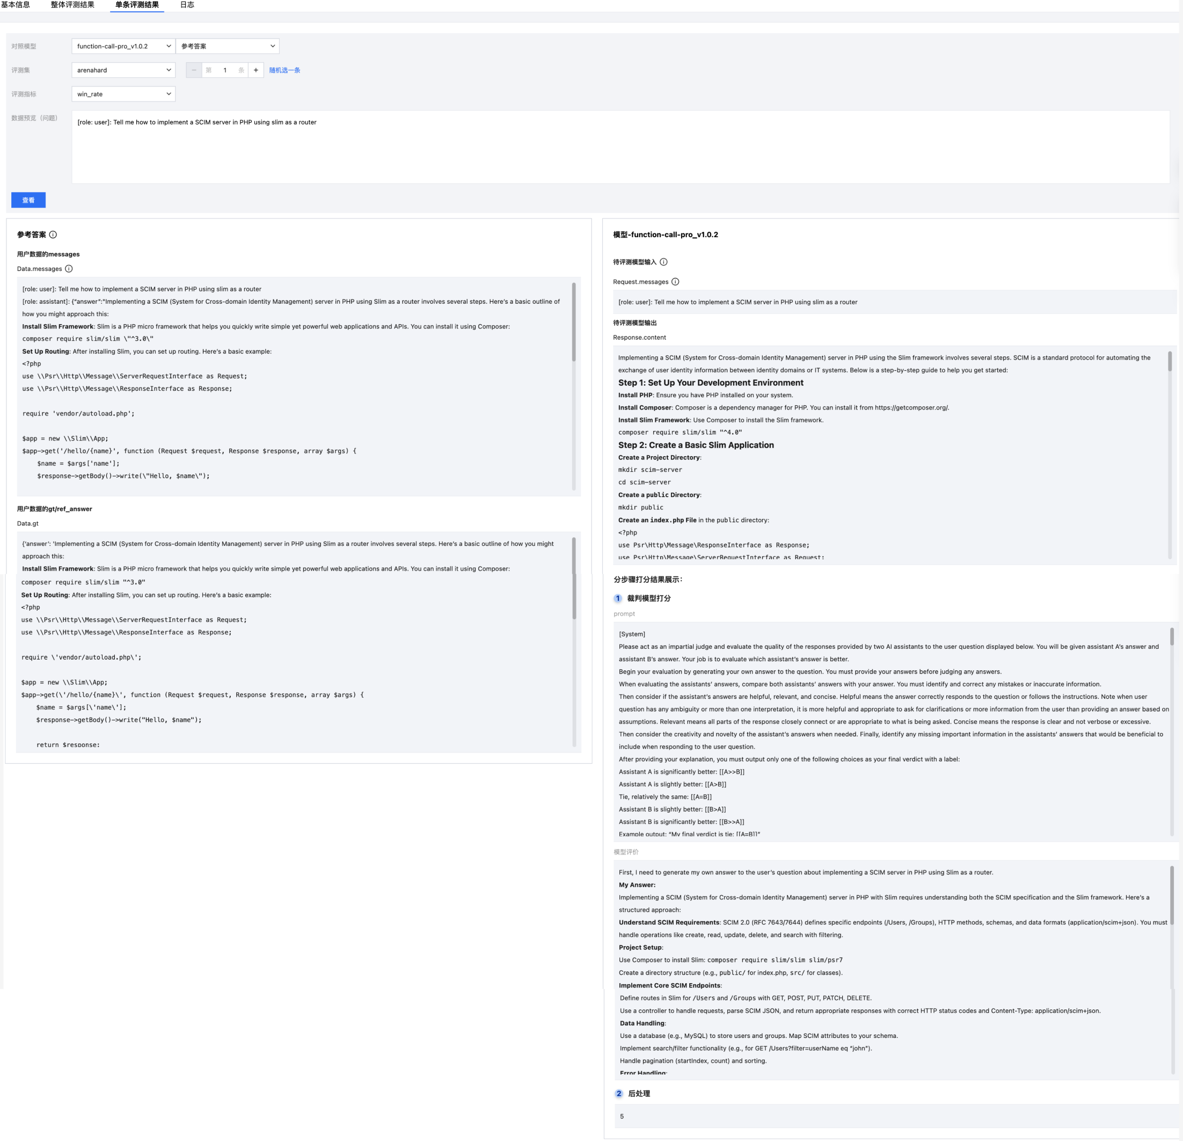
Task: Click info icon next to 待评测模型输入
Action: pyautogui.click(x=663, y=262)
